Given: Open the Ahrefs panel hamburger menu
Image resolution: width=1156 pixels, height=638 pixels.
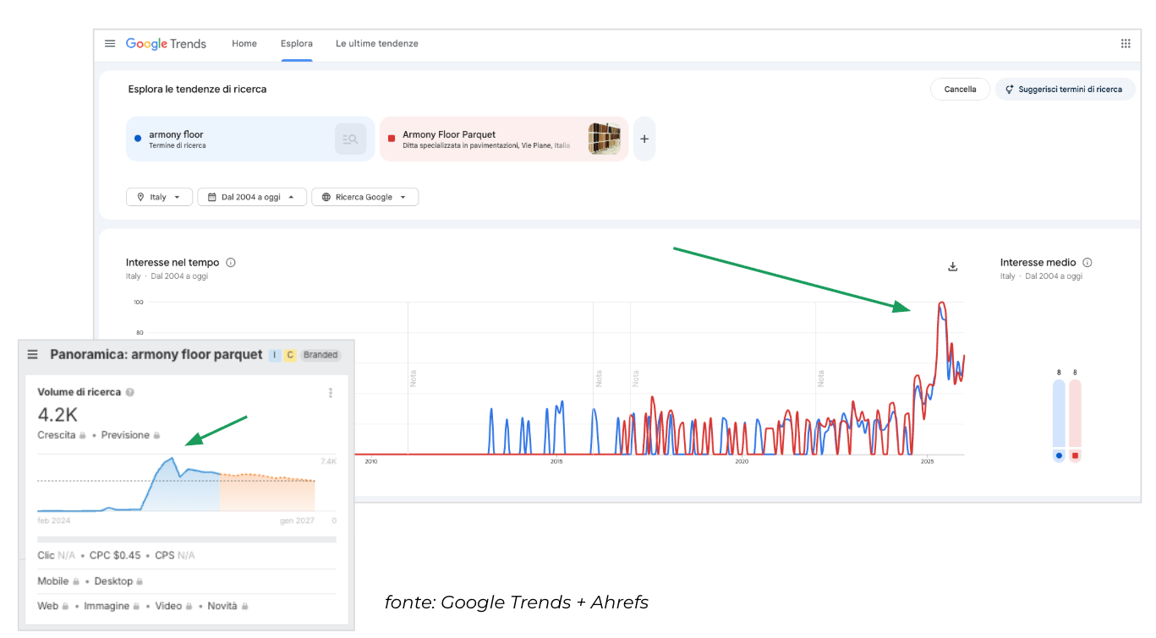Looking at the screenshot, I should tap(33, 355).
